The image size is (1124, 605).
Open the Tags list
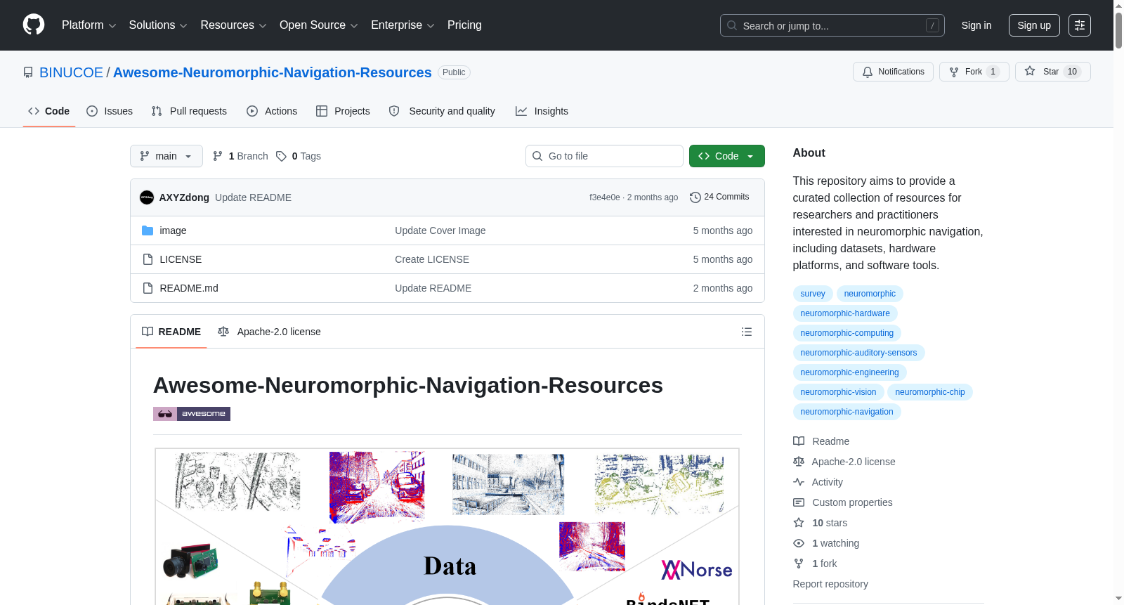[x=299, y=156]
